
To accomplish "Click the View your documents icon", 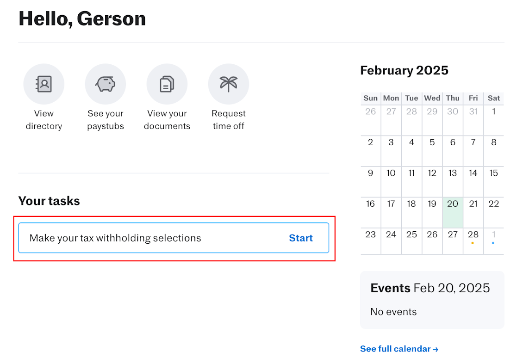I will tap(167, 84).
